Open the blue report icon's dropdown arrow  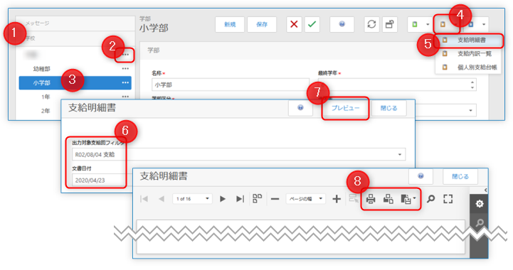[x=484, y=25]
